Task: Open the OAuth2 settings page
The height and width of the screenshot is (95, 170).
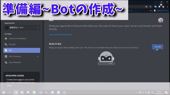Action: (x=22, y=44)
